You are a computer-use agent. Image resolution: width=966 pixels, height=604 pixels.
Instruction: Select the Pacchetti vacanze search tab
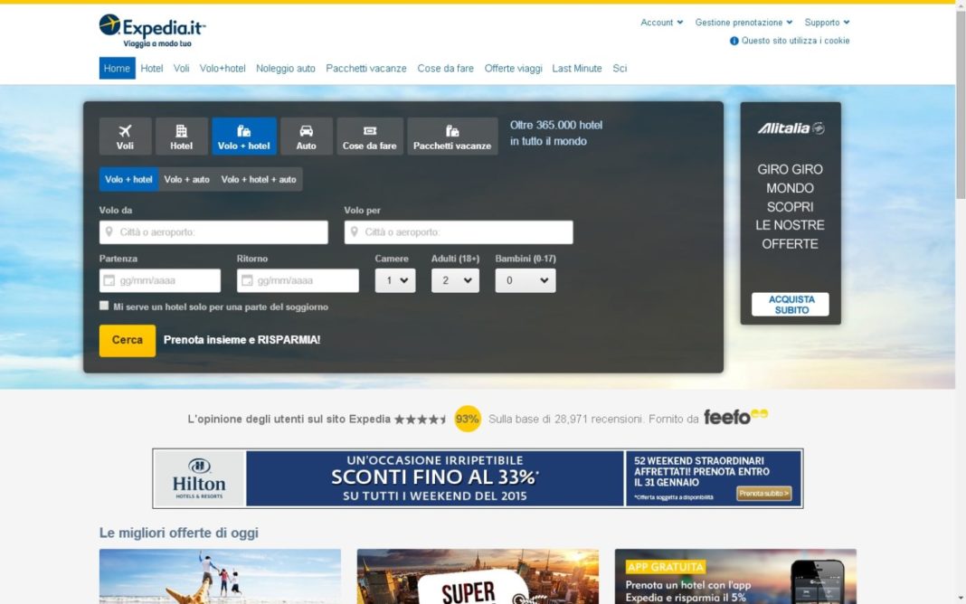click(x=452, y=136)
